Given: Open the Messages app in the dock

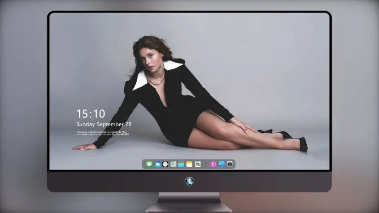Looking at the screenshot, I should (x=149, y=164).
